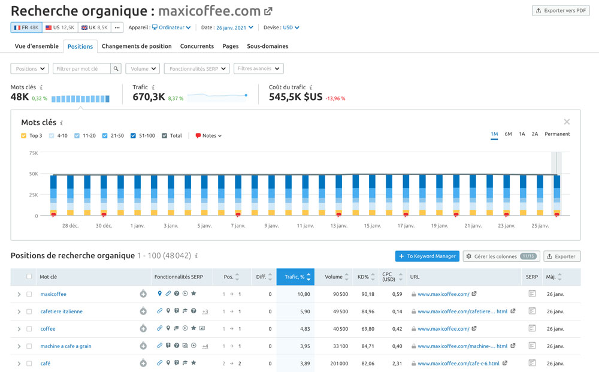Toggle the Total series checkbox

coord(164,135)
